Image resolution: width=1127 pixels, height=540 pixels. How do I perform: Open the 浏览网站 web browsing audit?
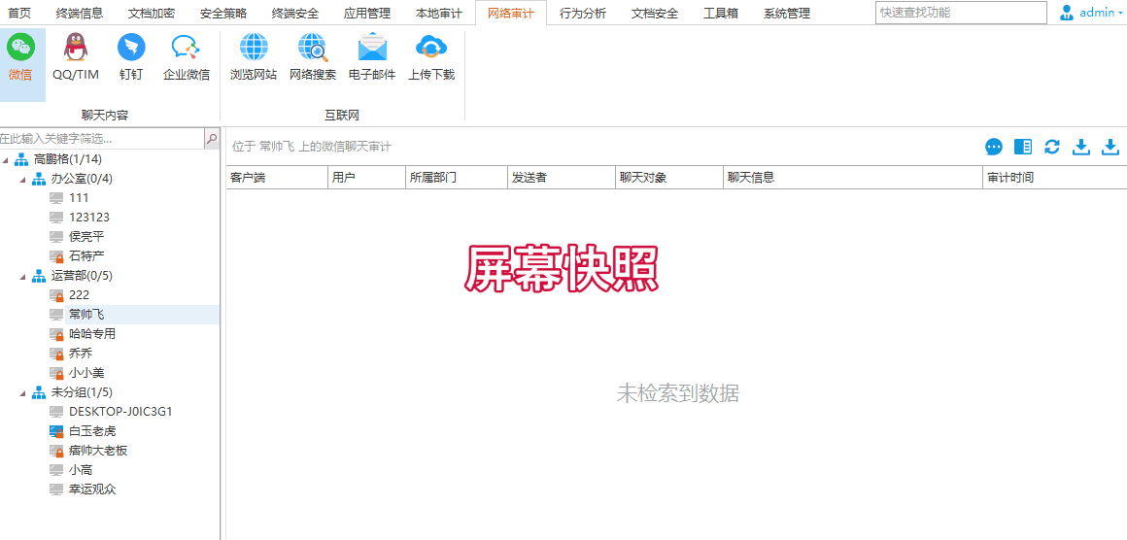(x=254, y=56)
